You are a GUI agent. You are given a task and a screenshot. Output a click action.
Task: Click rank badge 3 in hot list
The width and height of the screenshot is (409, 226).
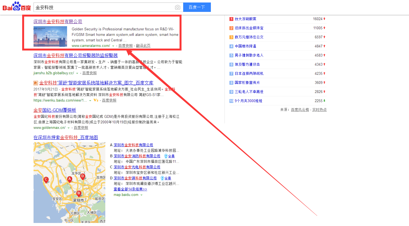click(x=231, y=37)
